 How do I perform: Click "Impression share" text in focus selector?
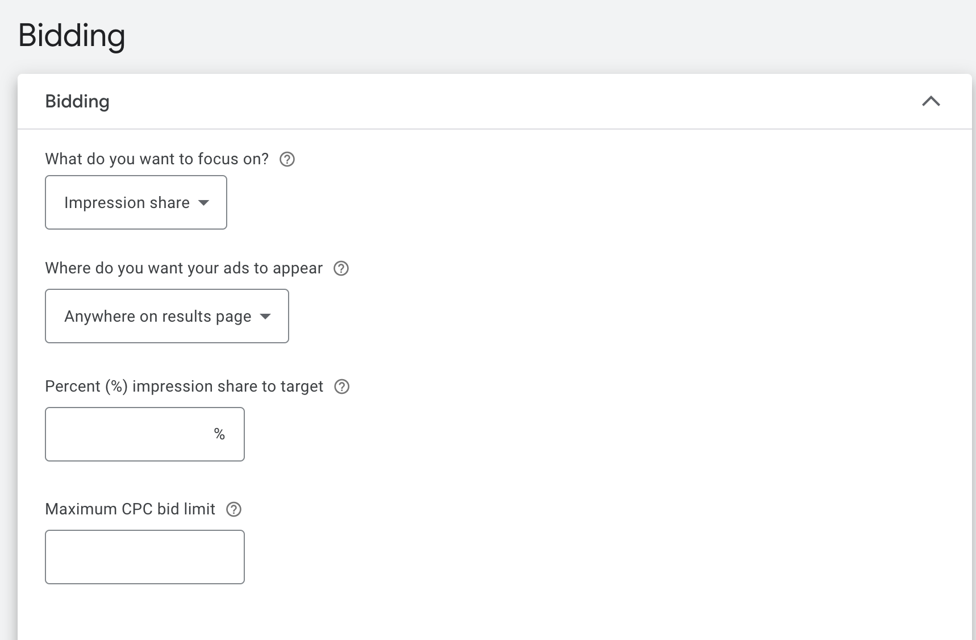pos(127,203)
